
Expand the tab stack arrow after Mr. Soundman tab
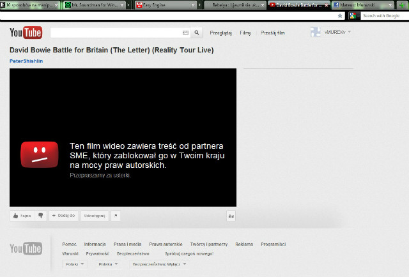pos(128,5)
